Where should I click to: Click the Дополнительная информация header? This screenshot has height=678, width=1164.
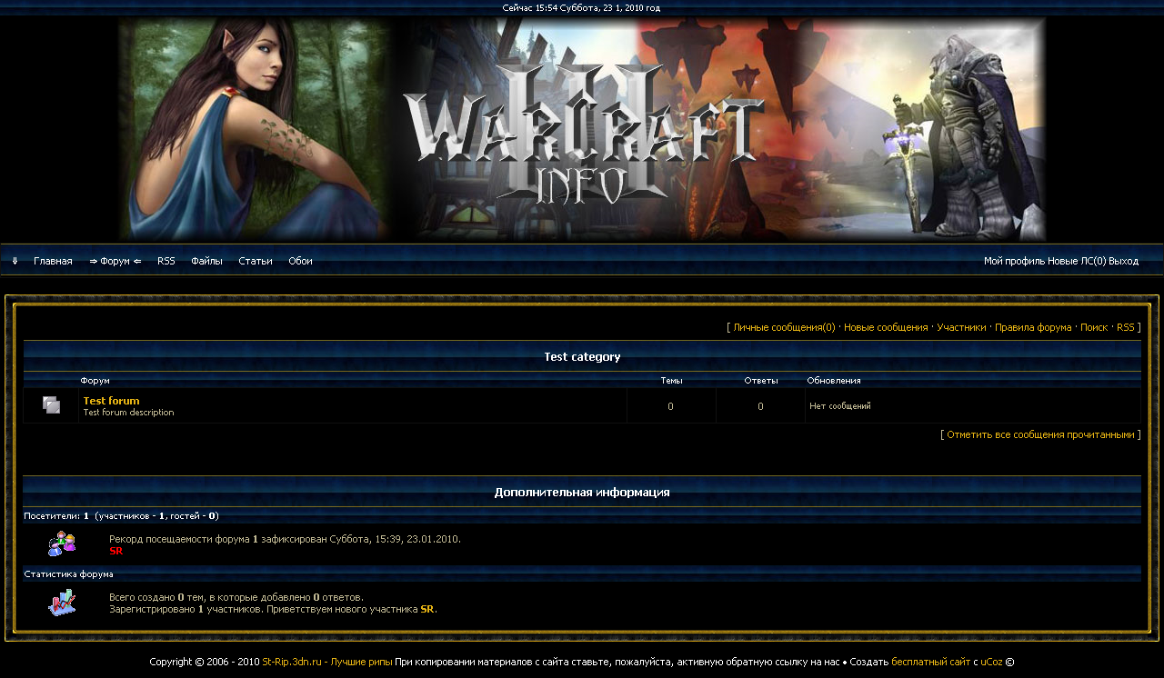(x=582, y=492)
